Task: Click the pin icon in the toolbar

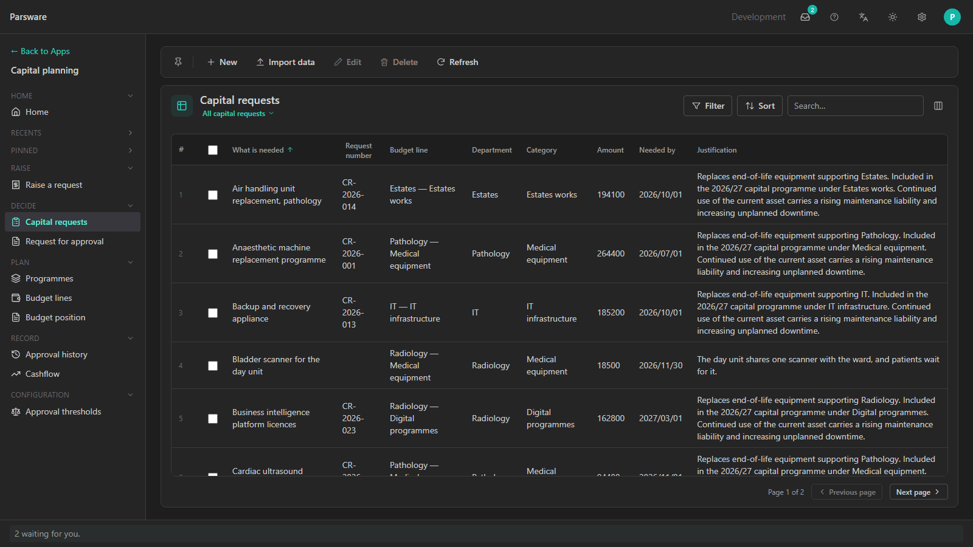Action: (x=178, y=62)
